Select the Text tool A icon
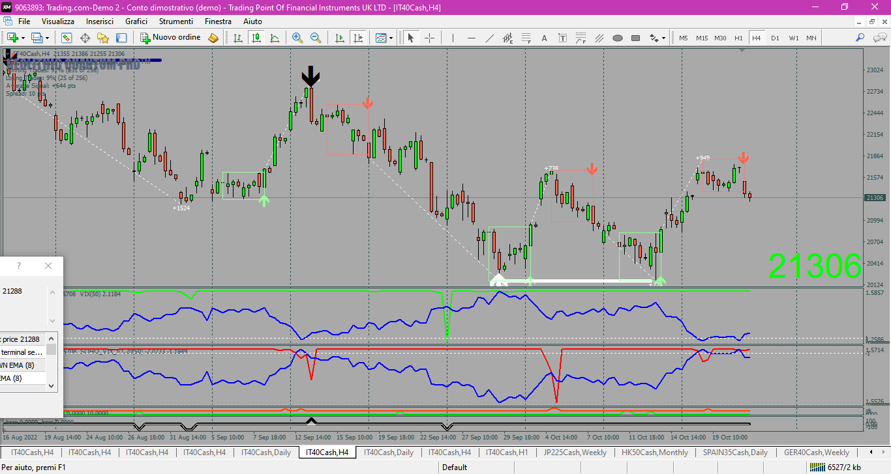Image resolution: width=891 pixels, height=474 pixels. [544, 38]
